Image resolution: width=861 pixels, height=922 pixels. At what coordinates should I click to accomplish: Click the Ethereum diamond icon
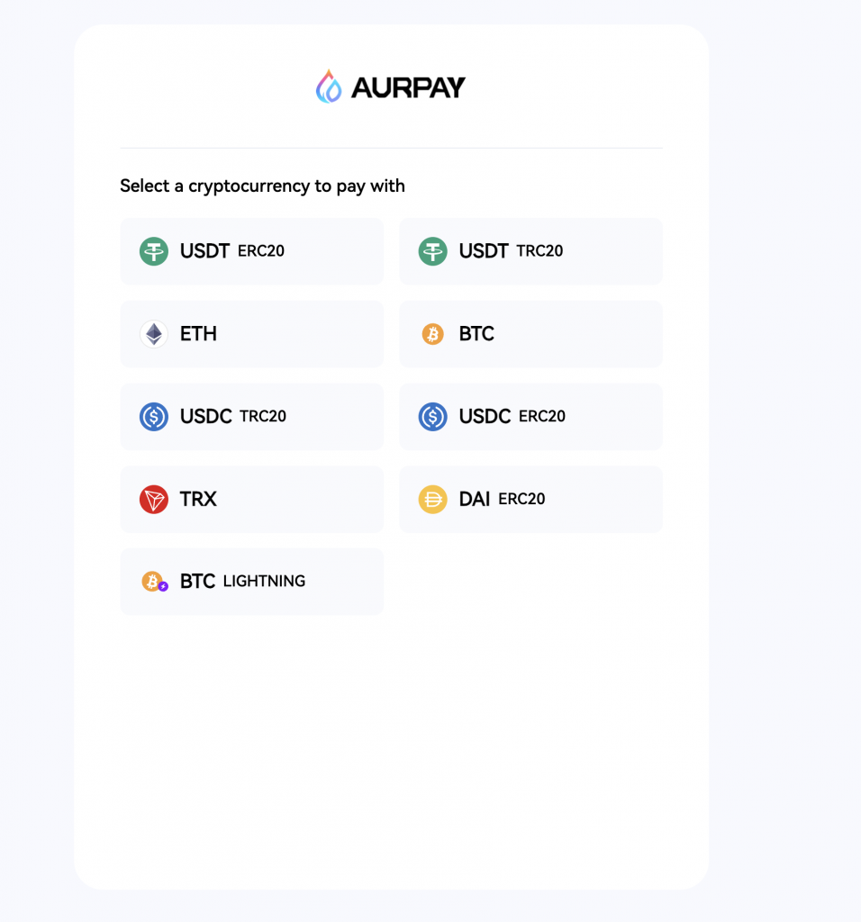coord(154,334)
